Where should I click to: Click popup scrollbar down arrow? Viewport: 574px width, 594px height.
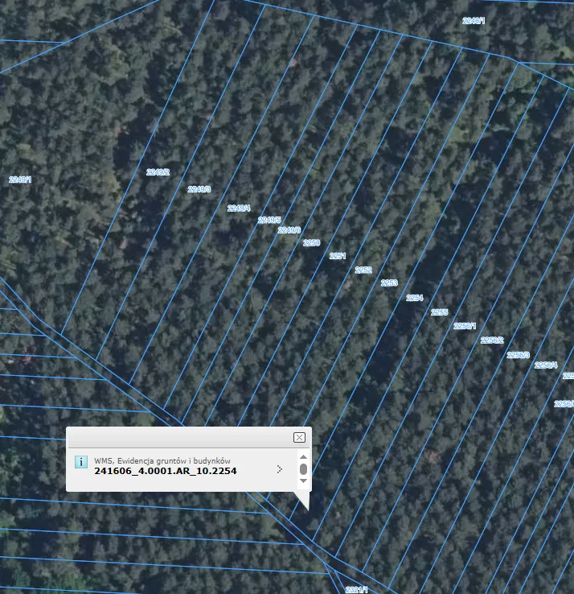coord(303,481)
